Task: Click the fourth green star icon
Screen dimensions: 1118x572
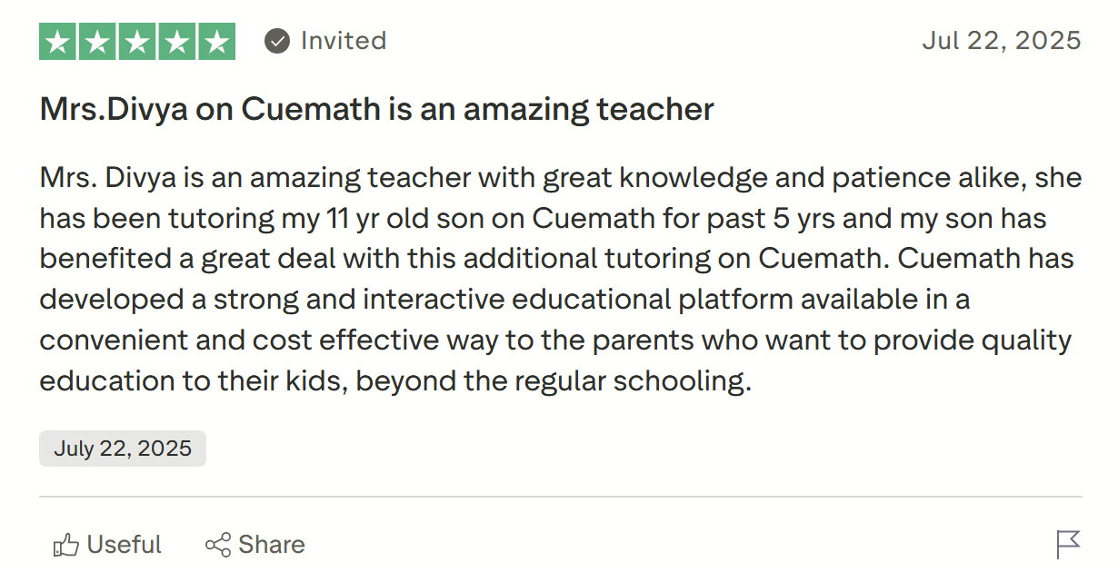Action: click(178, 40)
